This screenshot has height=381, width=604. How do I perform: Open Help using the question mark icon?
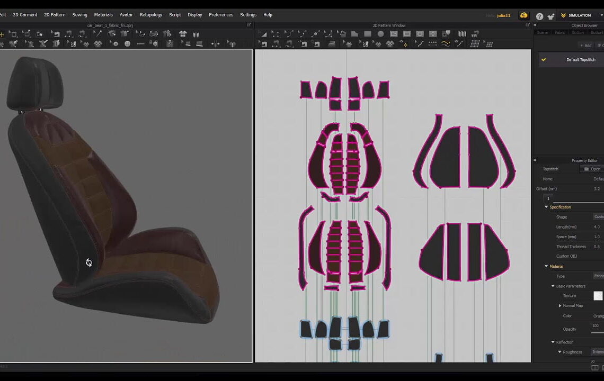(539, 16)
